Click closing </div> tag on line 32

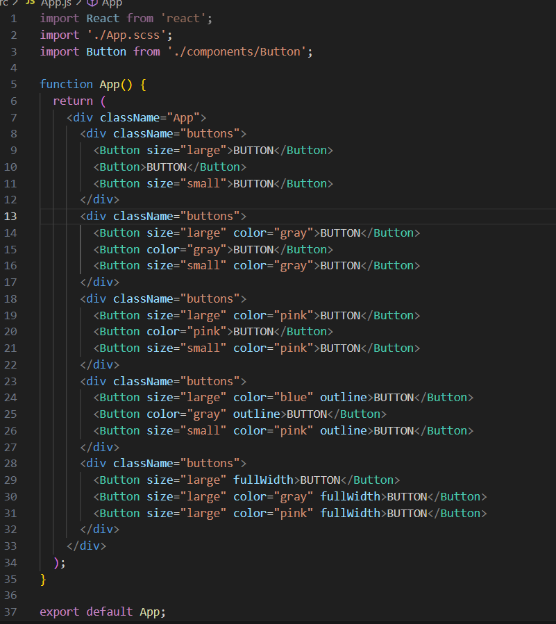click(x=99, y=530)
